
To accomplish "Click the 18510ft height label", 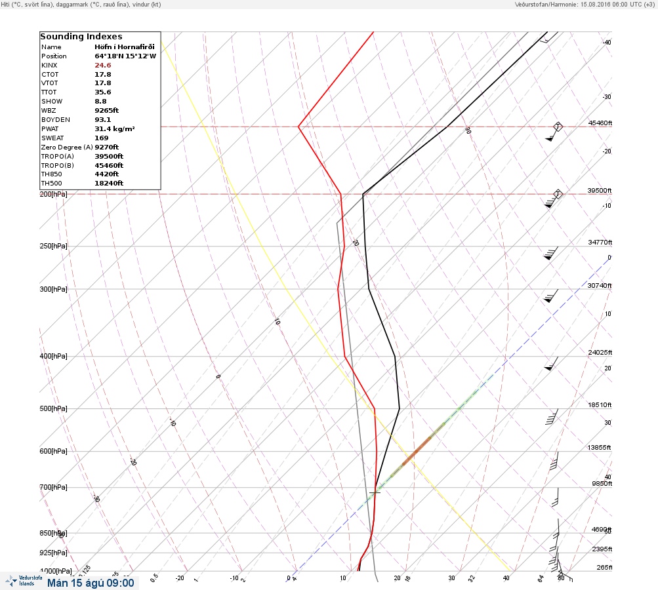I will [600, 404].
